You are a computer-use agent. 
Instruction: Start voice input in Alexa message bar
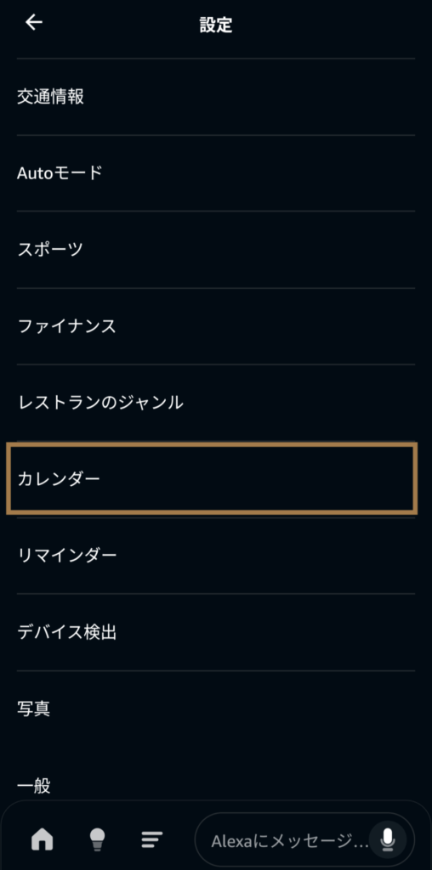(x=388, y=840)
